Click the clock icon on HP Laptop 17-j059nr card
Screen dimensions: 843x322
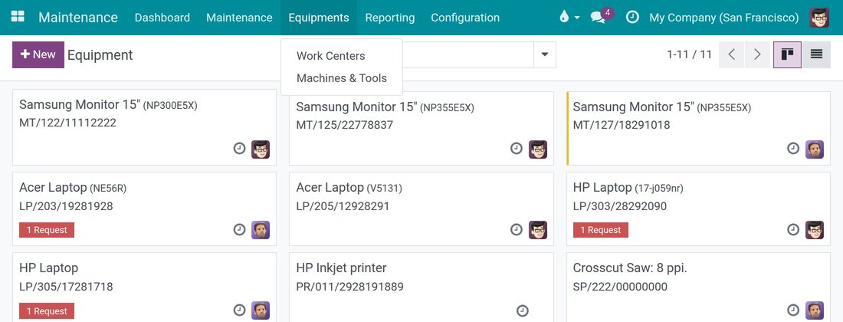click(x=793, y=229)
